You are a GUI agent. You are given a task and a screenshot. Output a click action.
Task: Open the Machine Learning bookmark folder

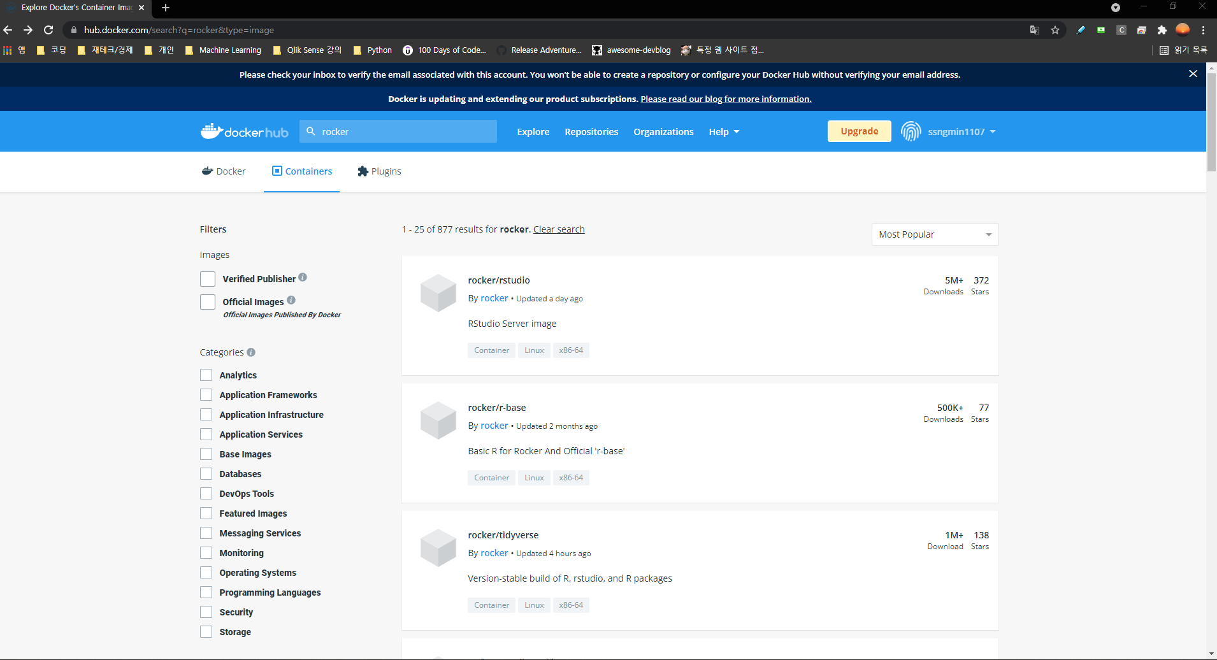(x=224, y=50)
